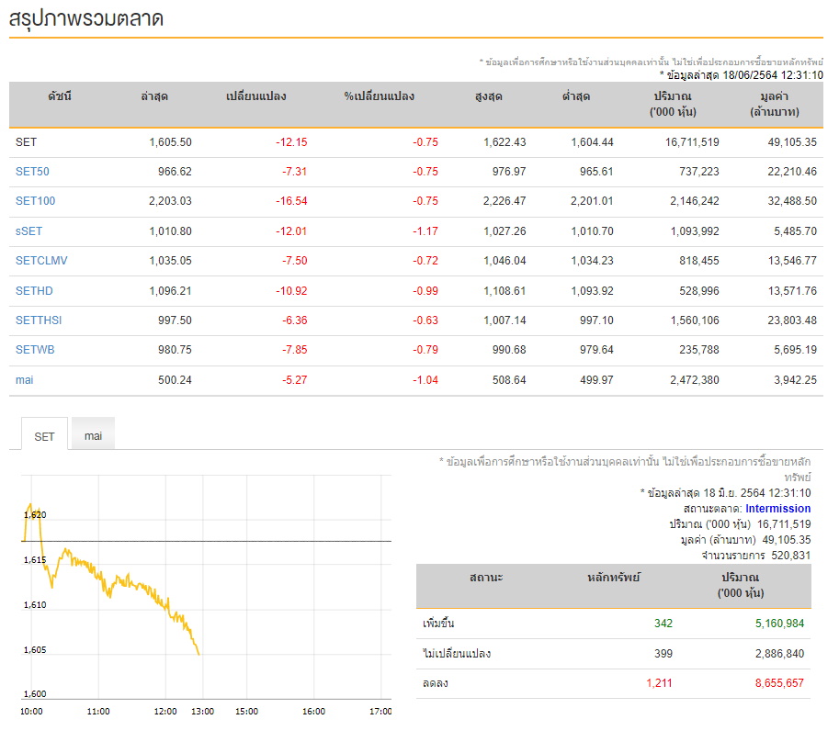Click the มูลค่า (ล้านบาท) column header
This screenshot has height=742, width=839.
775,105
